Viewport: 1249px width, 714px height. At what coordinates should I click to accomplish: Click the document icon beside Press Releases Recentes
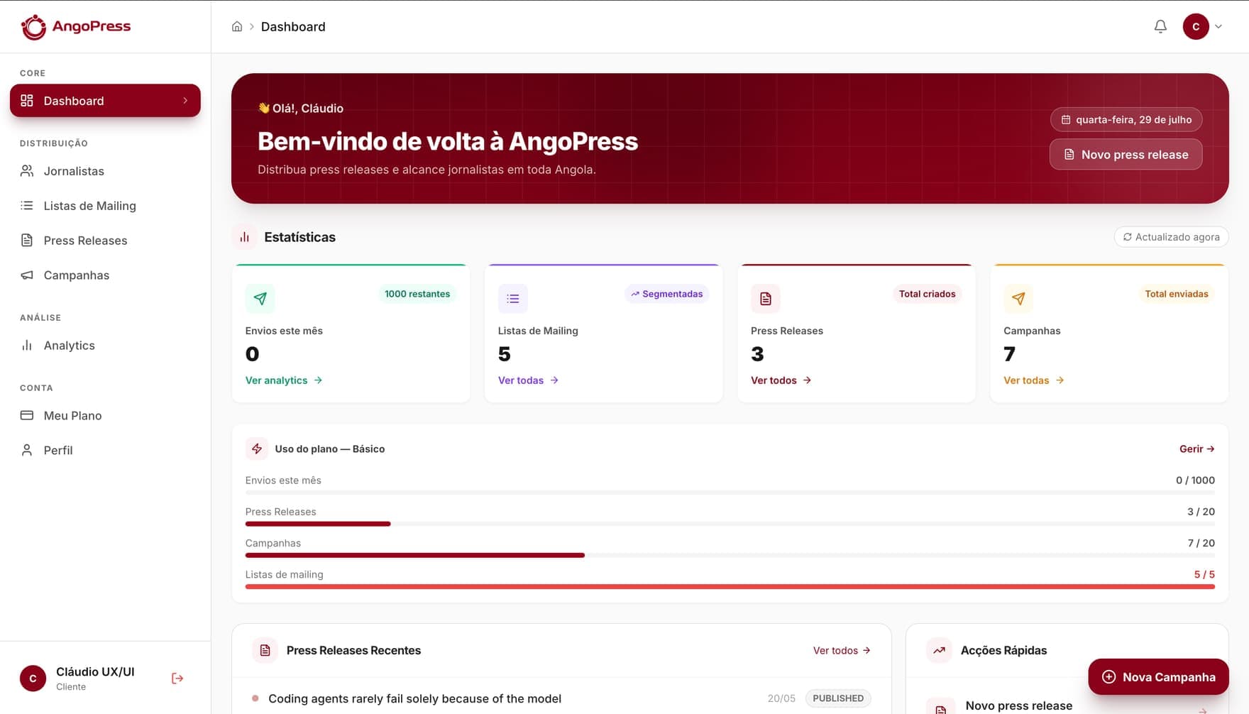point(265,650)
